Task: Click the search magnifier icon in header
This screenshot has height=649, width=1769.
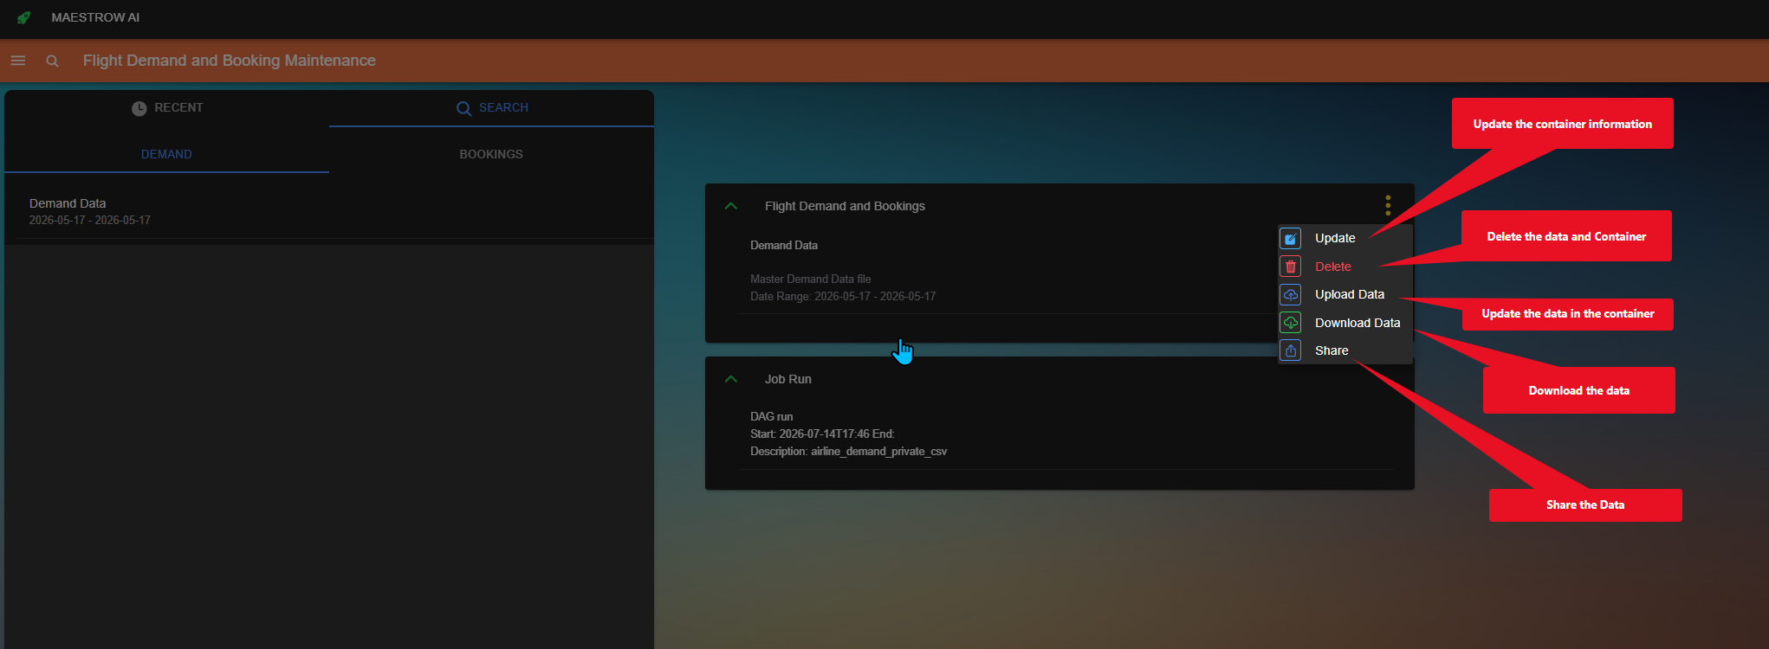Action: [x=52, y=61]
